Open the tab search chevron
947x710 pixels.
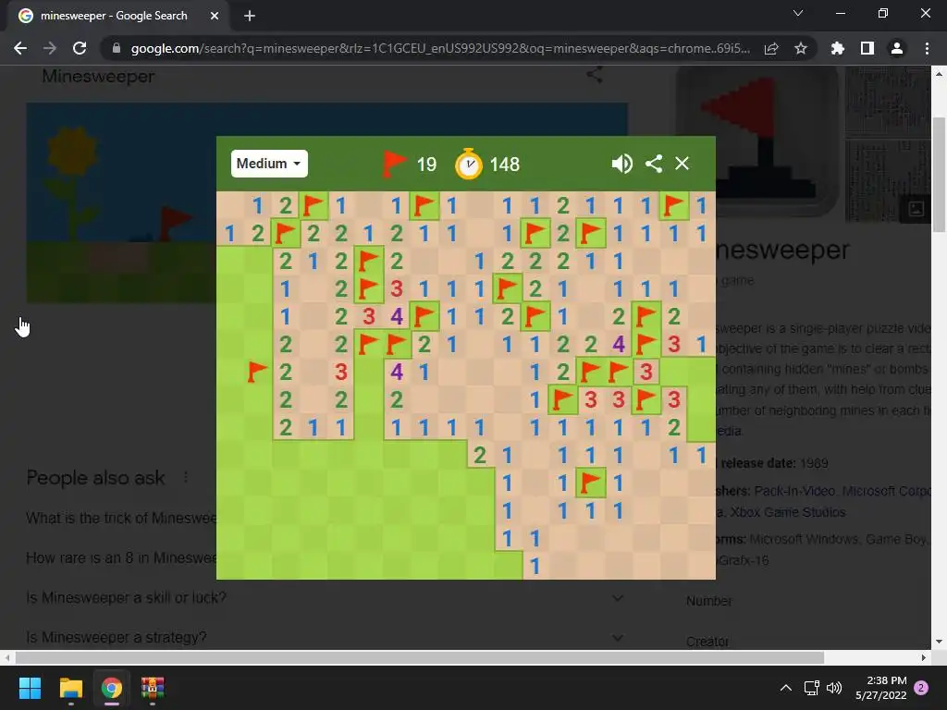click(798, 13)
